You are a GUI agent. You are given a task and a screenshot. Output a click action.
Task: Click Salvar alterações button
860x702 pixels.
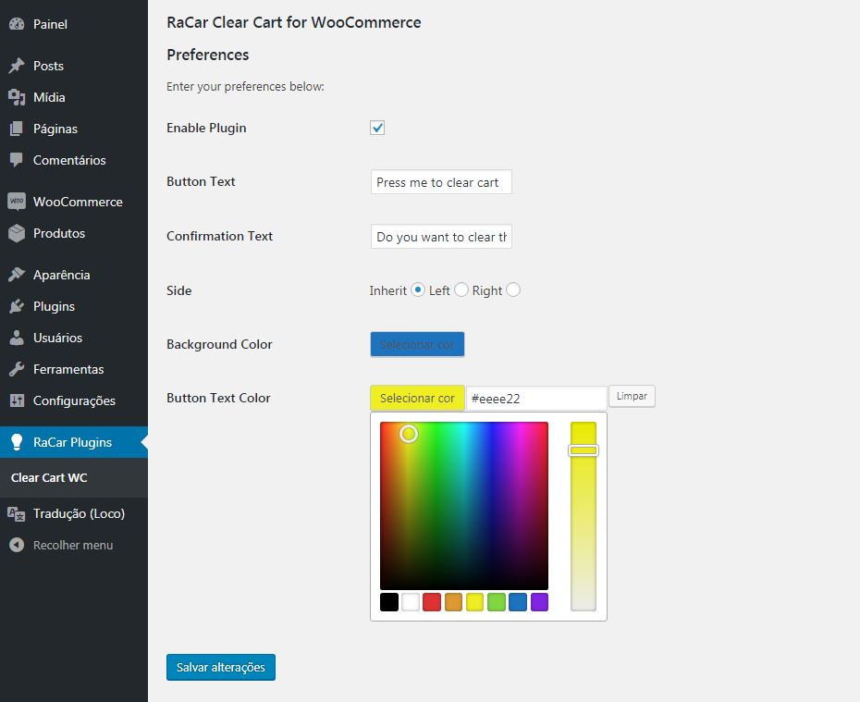[220, 667]
